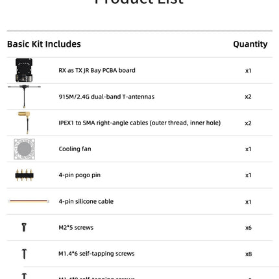Select the RX as TX JR Bay PCBA board text
The width and height of the screenshot is (279, 279).
tap(97, 71)
